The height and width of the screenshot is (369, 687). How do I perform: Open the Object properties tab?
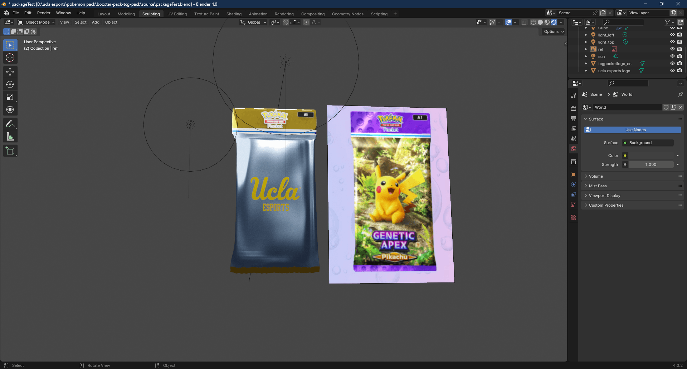click(574, 174)
